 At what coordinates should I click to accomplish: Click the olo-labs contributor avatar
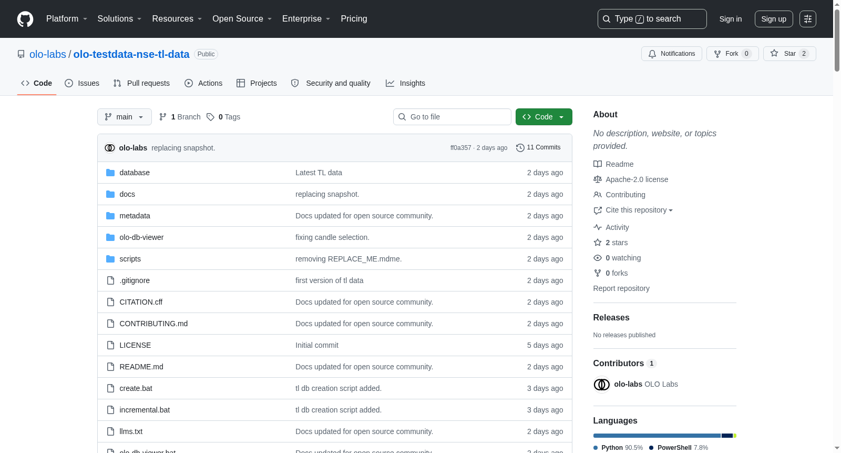pos(602,385)
